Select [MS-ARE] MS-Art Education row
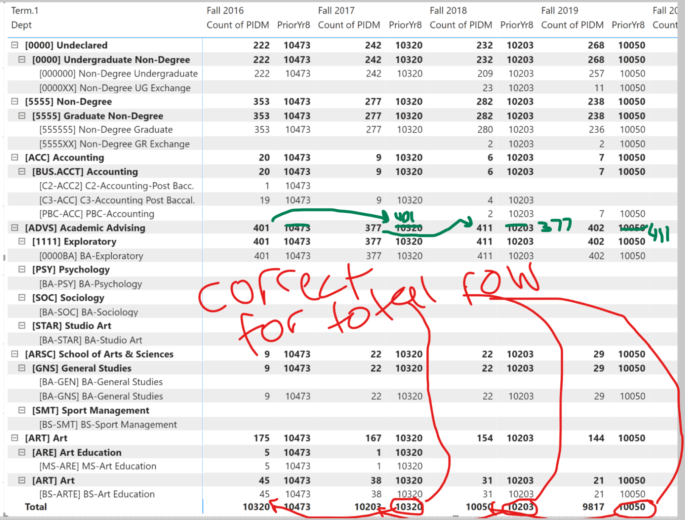The width and height of the screenshot is (685, 520). 98,466
